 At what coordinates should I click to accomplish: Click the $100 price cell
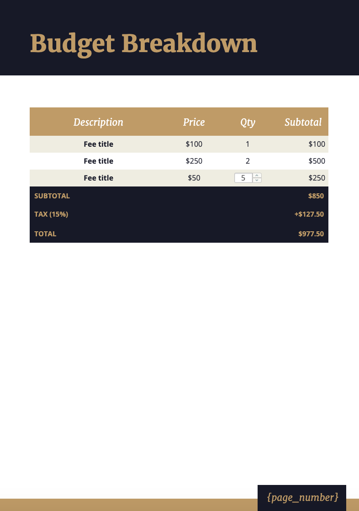coord(194,144)
